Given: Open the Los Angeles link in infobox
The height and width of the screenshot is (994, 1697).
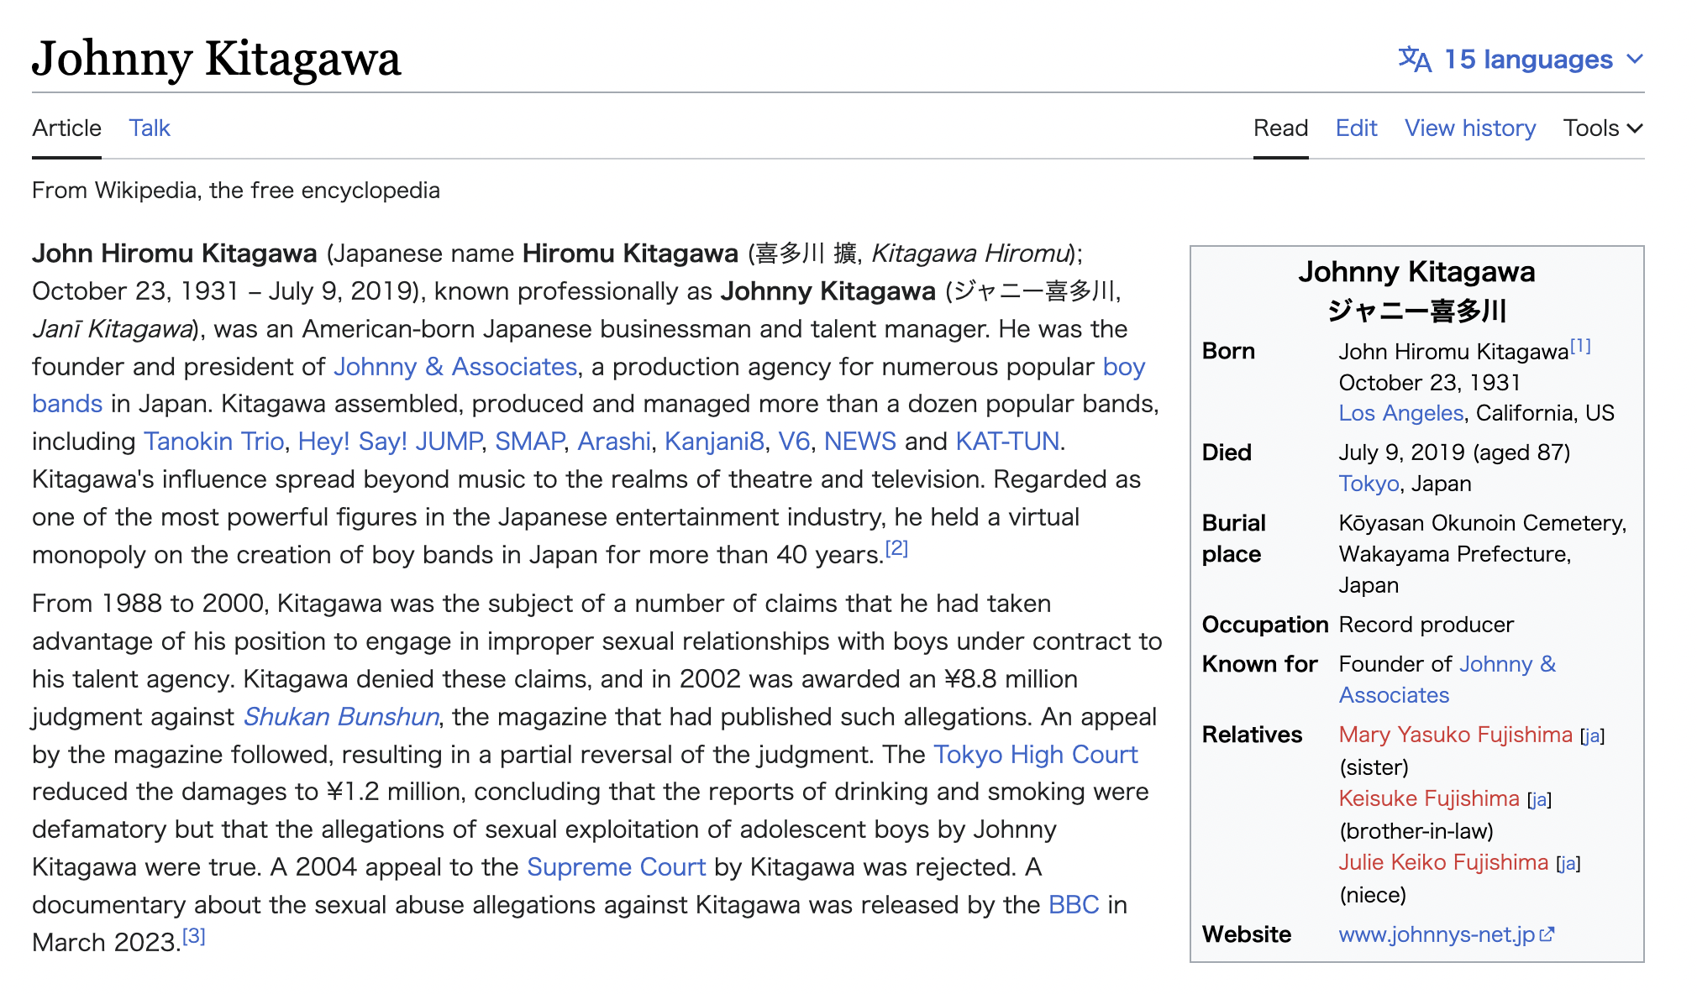Looking at the screenshot, I should coord(1400,413).
